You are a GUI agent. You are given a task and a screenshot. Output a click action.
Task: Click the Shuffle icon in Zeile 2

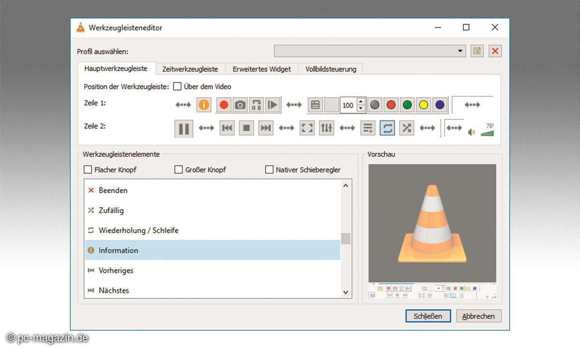tap(407, 128)
